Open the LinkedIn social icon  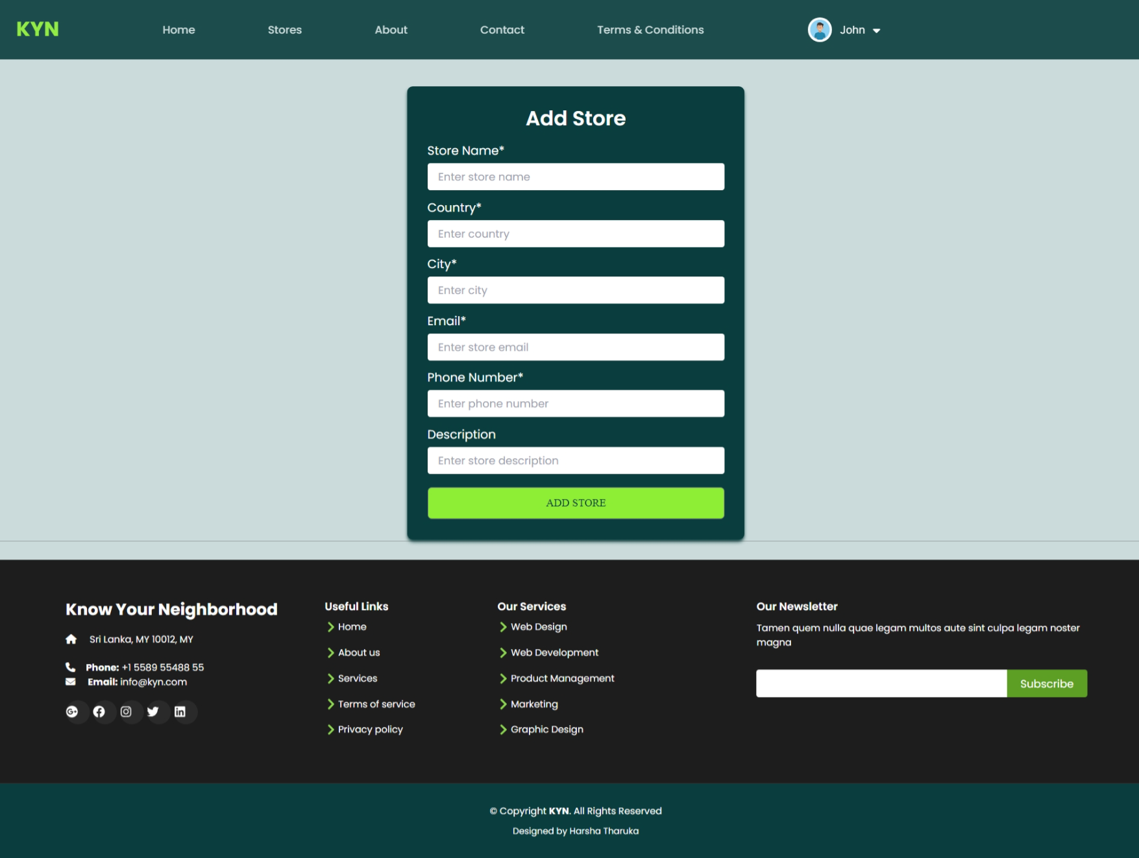[180, 712]
